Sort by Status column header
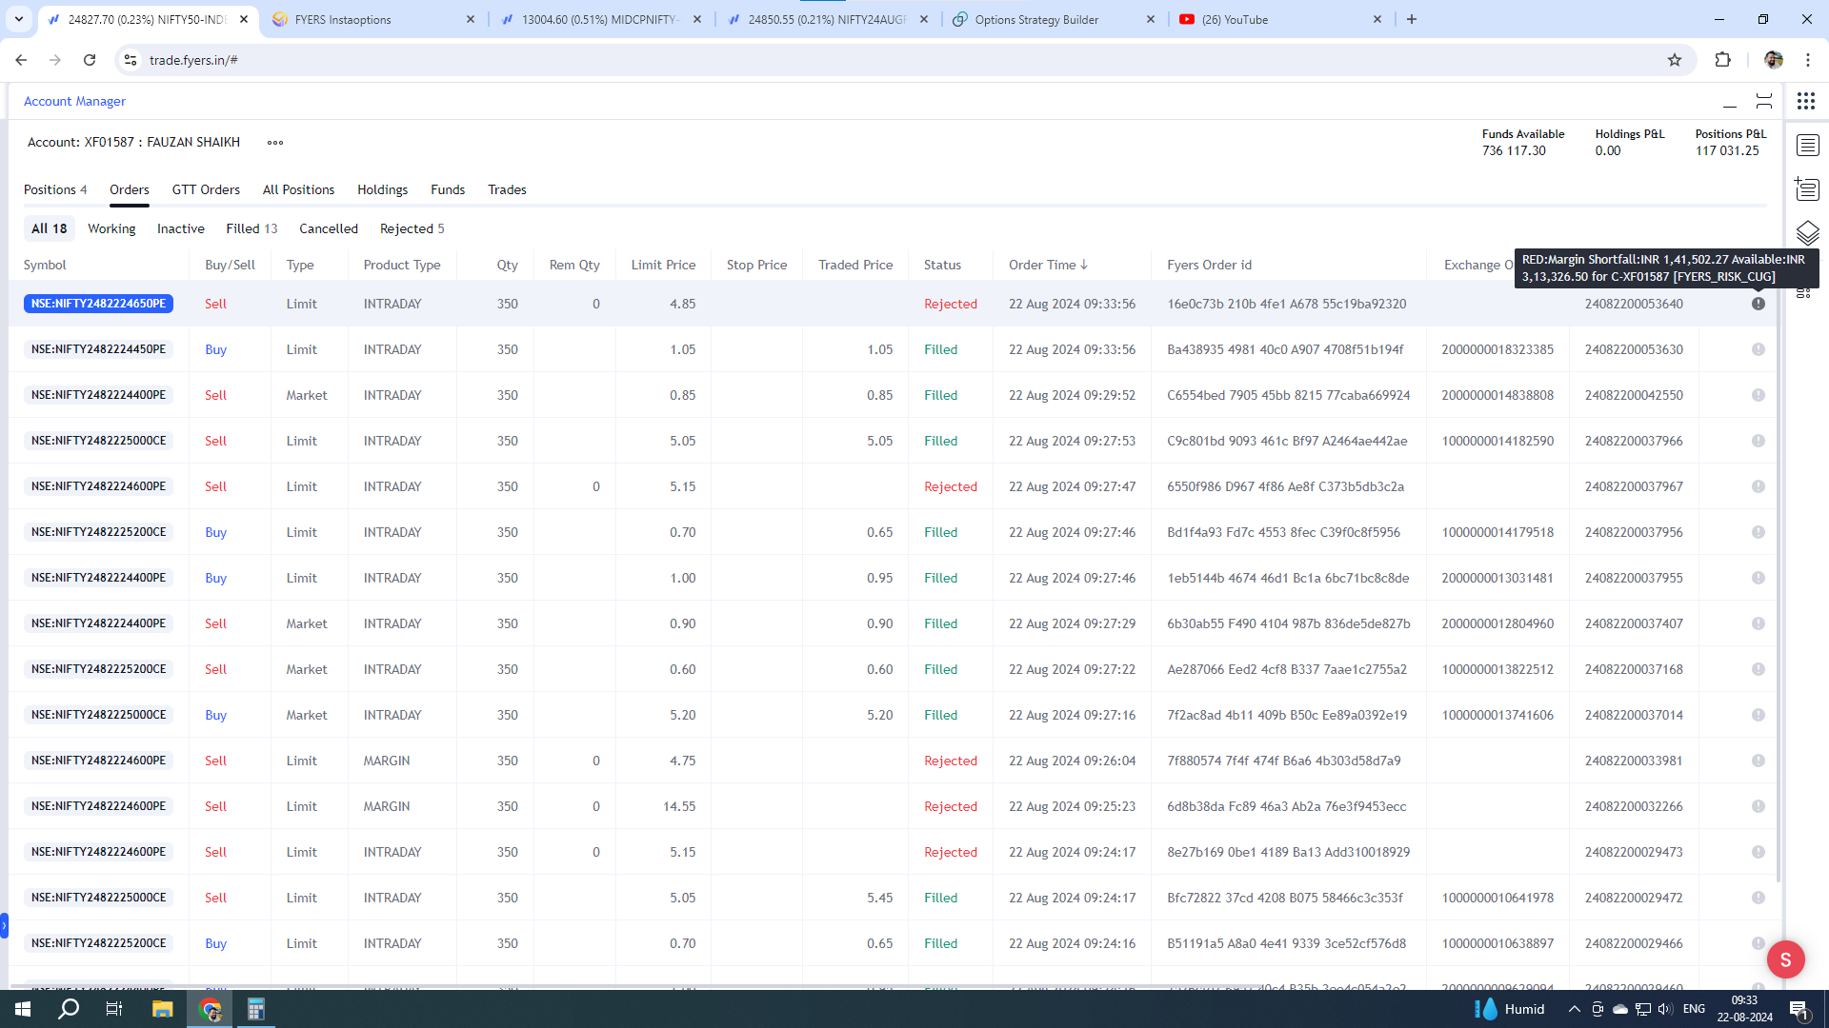1829x1028 pixels. point(942,265)
